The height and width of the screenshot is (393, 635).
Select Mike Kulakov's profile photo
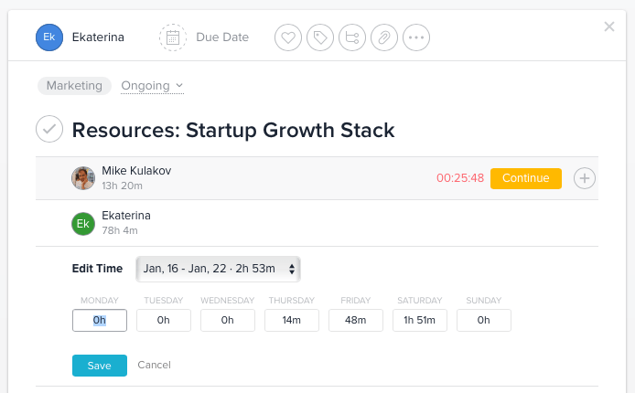[x=83, y=178]
